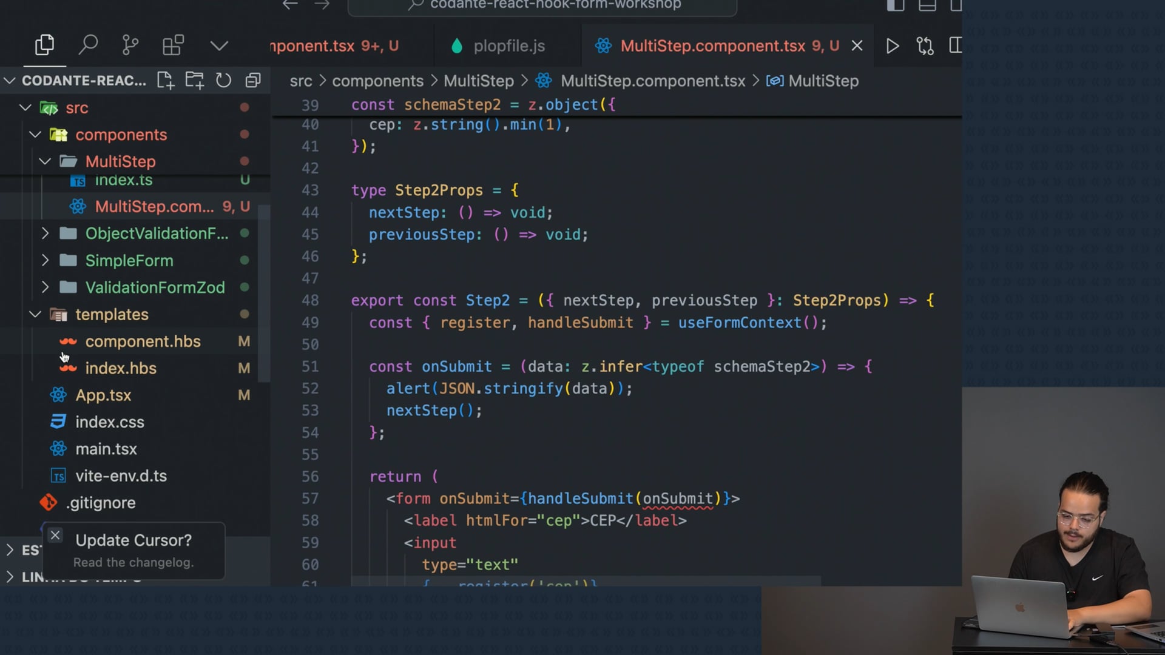Refresh the explorer file tree

pos(223,81)
